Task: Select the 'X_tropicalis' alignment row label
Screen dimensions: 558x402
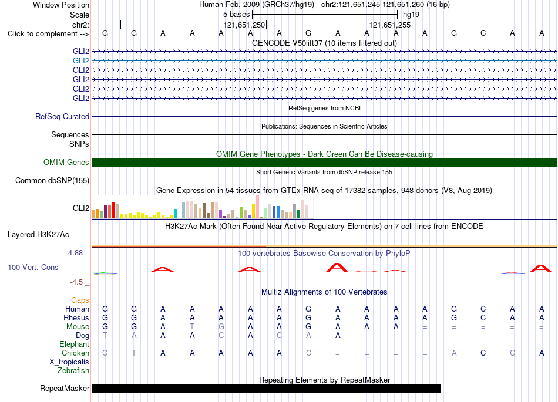Action: coord(69,362)
